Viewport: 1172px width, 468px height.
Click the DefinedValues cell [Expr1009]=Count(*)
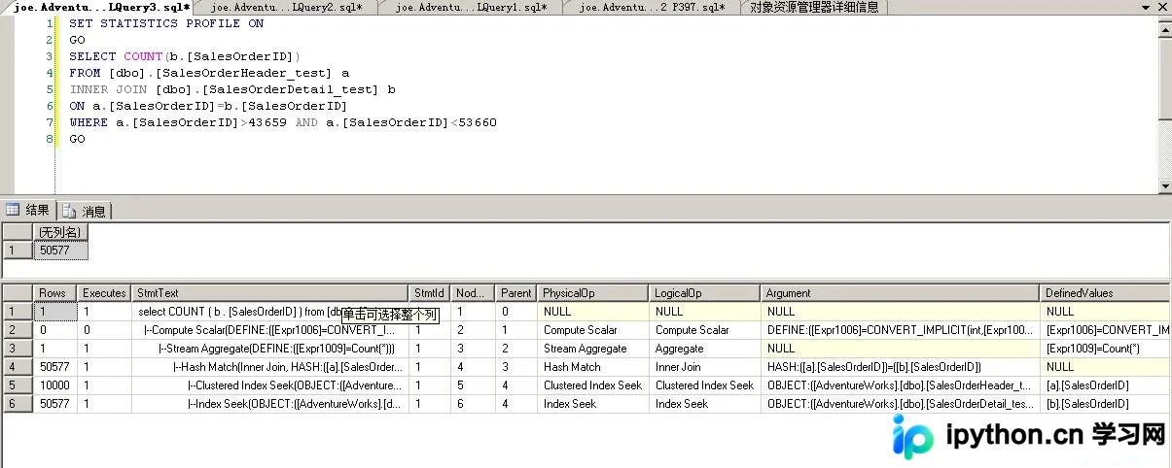point(1106,349)
